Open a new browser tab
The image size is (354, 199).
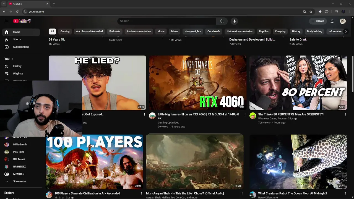[54, 4]
